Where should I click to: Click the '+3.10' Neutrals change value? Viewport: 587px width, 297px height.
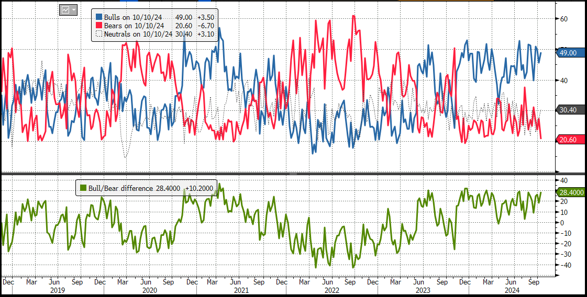point(206,34)
